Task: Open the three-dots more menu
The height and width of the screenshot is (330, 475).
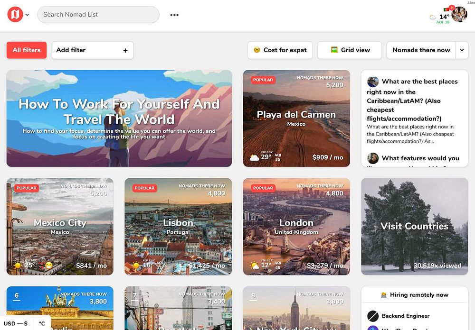Action: (x=174, y=15)
